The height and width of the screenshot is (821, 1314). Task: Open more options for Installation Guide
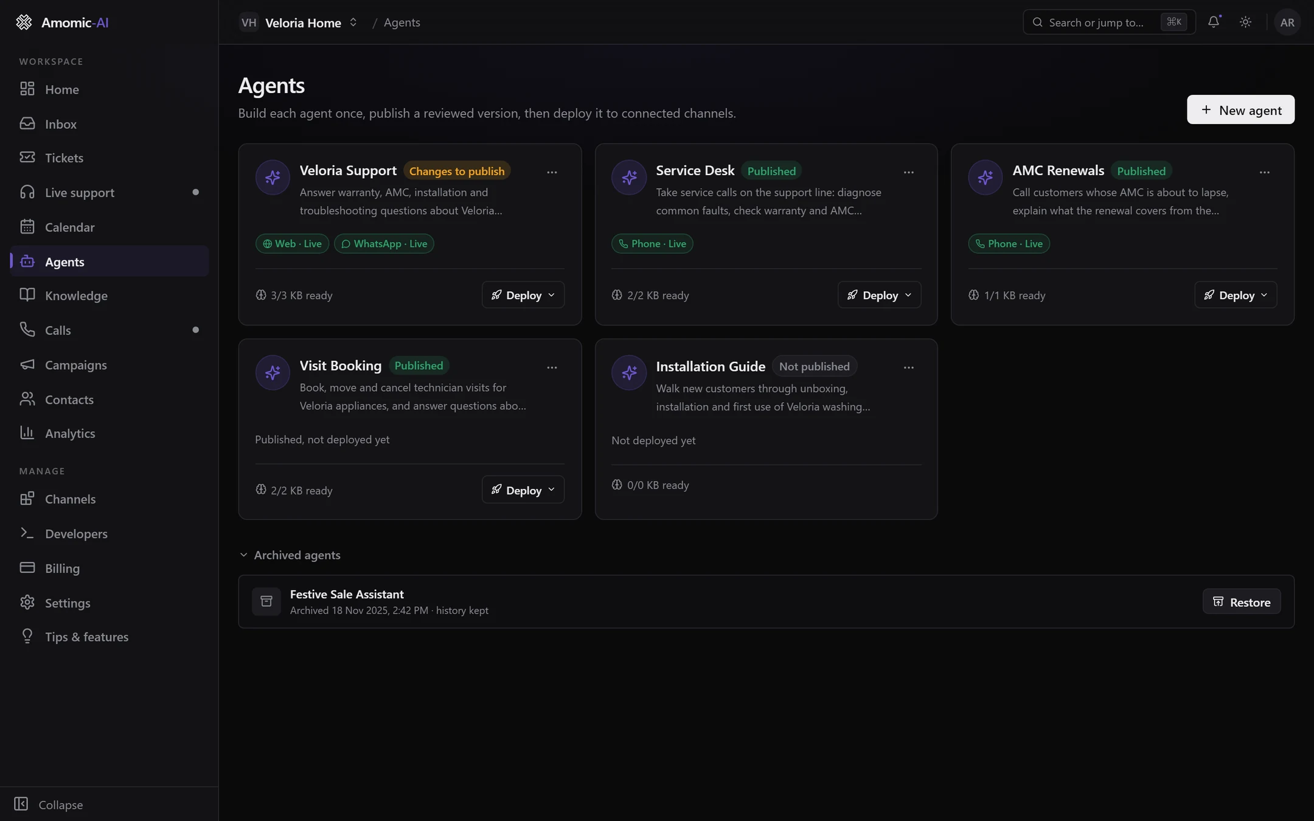click(x=908, y=367)
